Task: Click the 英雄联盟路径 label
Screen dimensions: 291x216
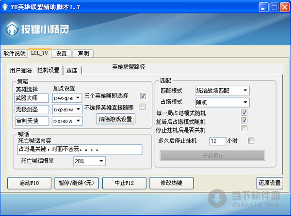Action: click(129, 67)
